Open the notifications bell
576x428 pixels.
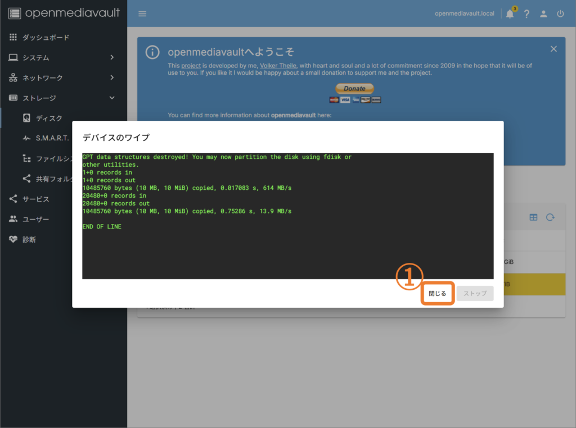pyautogui.click(x=510, y=14)
